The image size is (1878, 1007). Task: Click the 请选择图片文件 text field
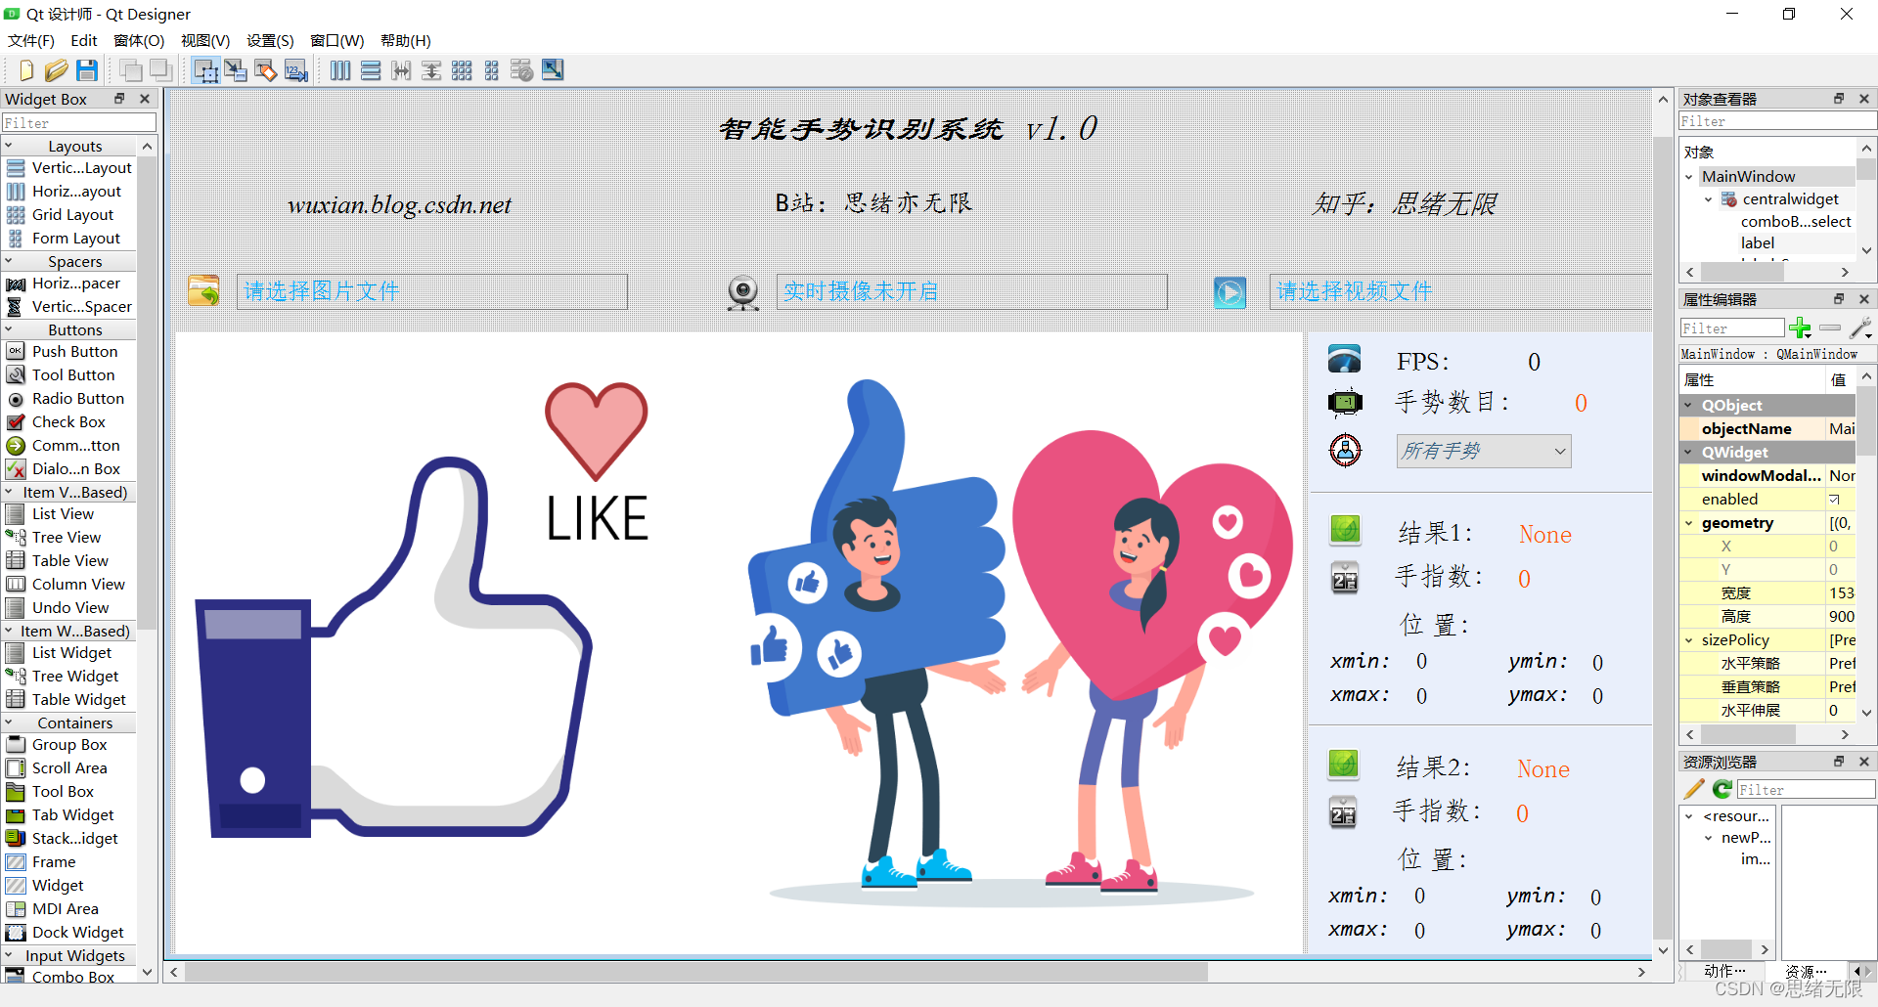tap(431, 291)
